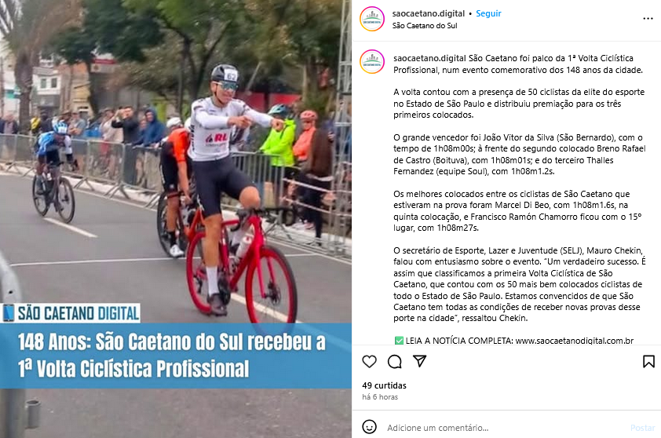
Task: View the 49 curtidas likes list
Action: pos(384,385)
